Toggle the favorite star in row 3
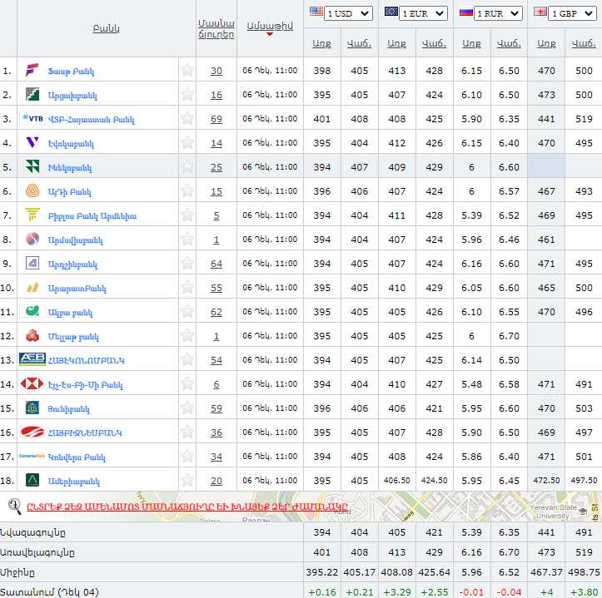 (x=187, y=119)
